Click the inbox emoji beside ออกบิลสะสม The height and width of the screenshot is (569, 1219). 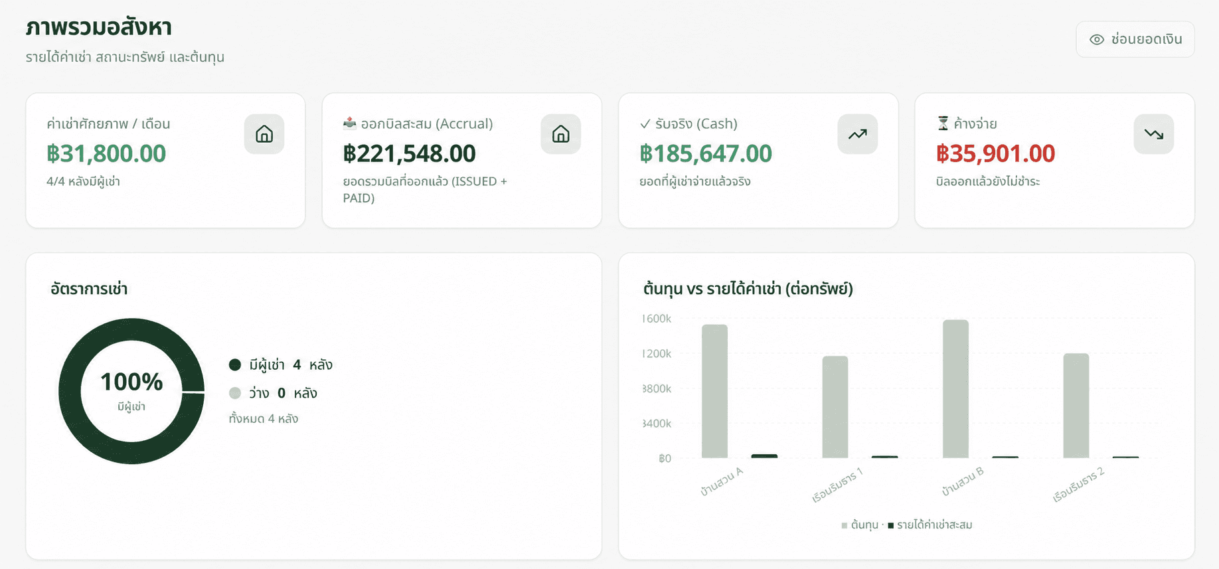[350, 123]
